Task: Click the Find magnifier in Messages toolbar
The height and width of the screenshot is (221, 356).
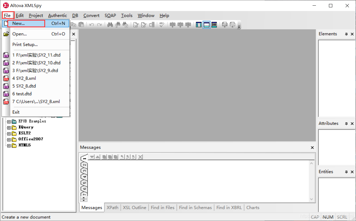Action: 122,157
